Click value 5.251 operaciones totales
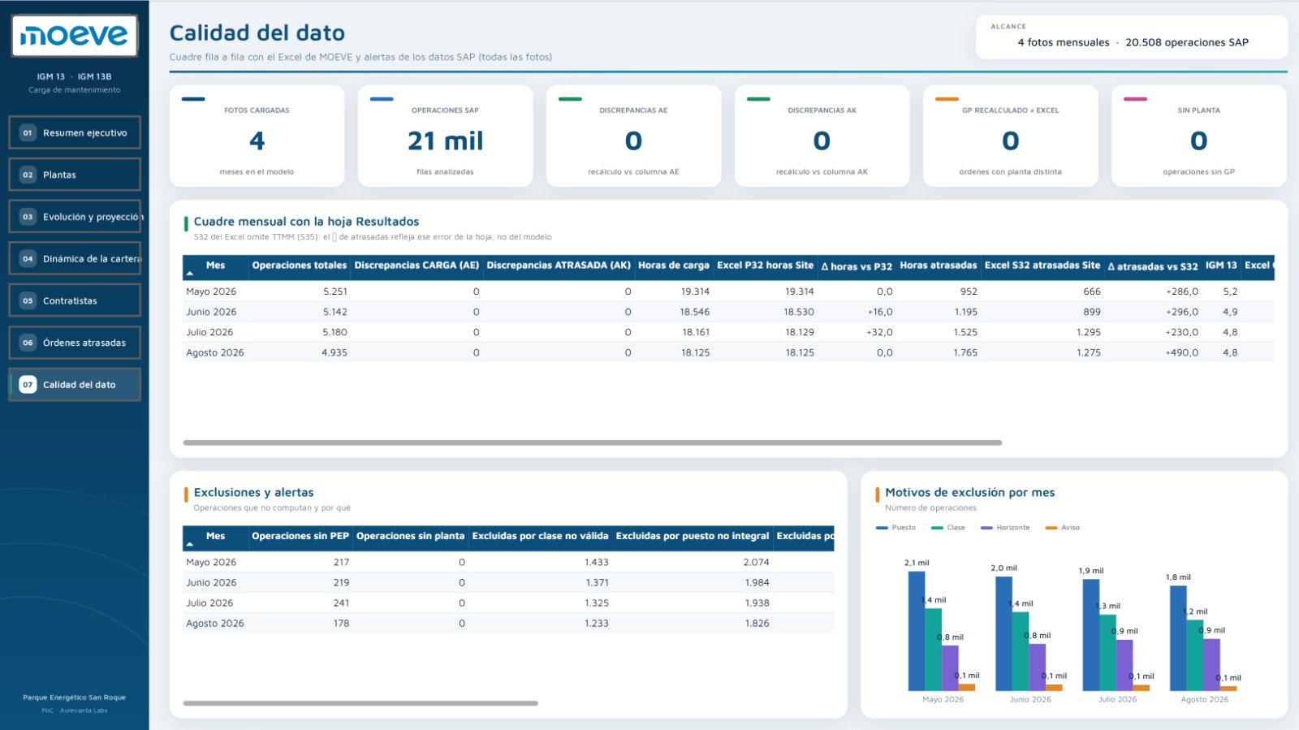 335,292
